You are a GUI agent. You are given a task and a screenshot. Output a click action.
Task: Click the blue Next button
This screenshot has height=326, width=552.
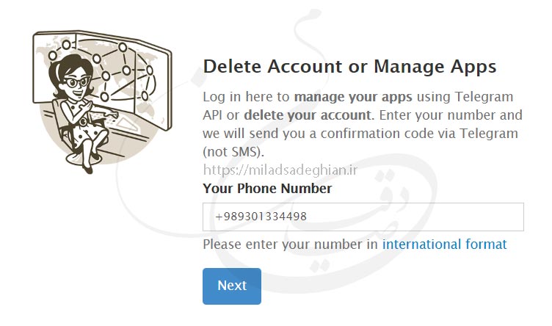(x=231, y=286)
